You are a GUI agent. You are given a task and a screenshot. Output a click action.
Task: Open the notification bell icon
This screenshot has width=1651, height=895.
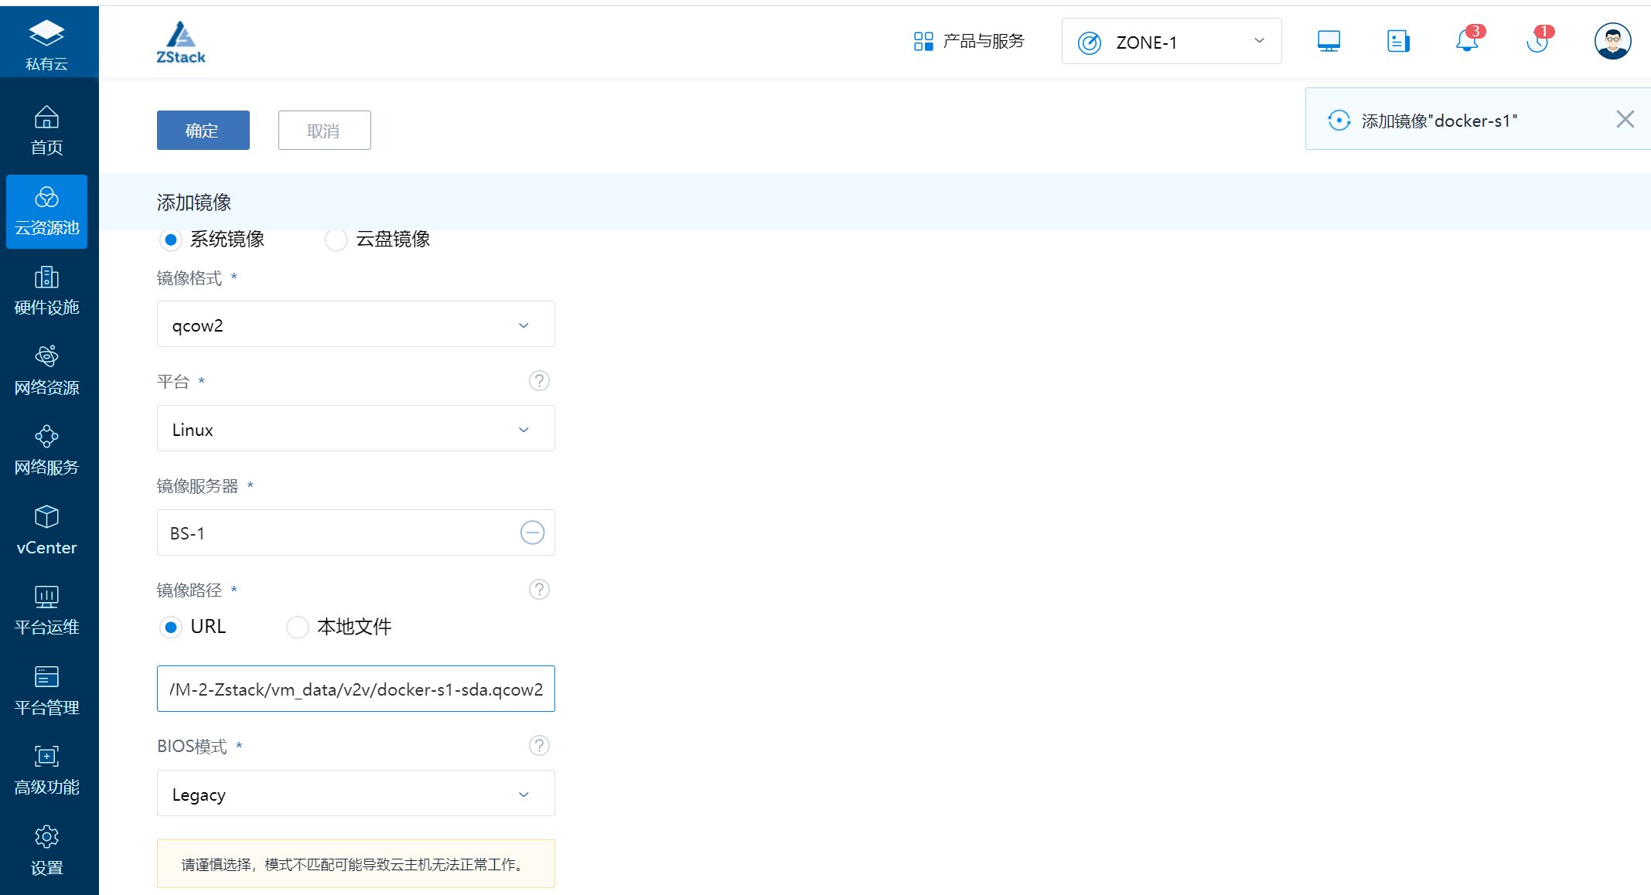[x=1466, y=40]
